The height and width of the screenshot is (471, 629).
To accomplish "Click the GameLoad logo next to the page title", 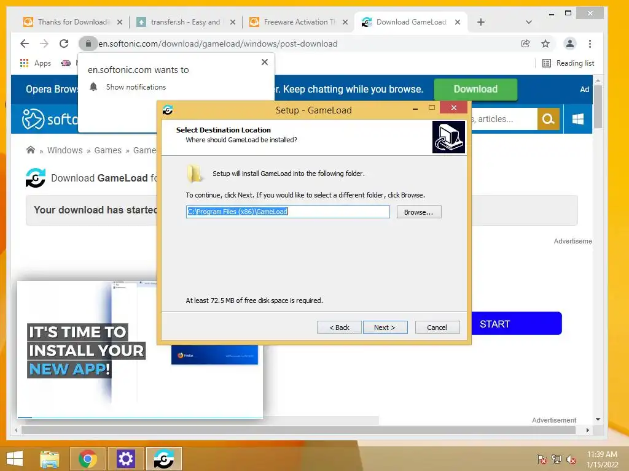I will click(35, 178).
